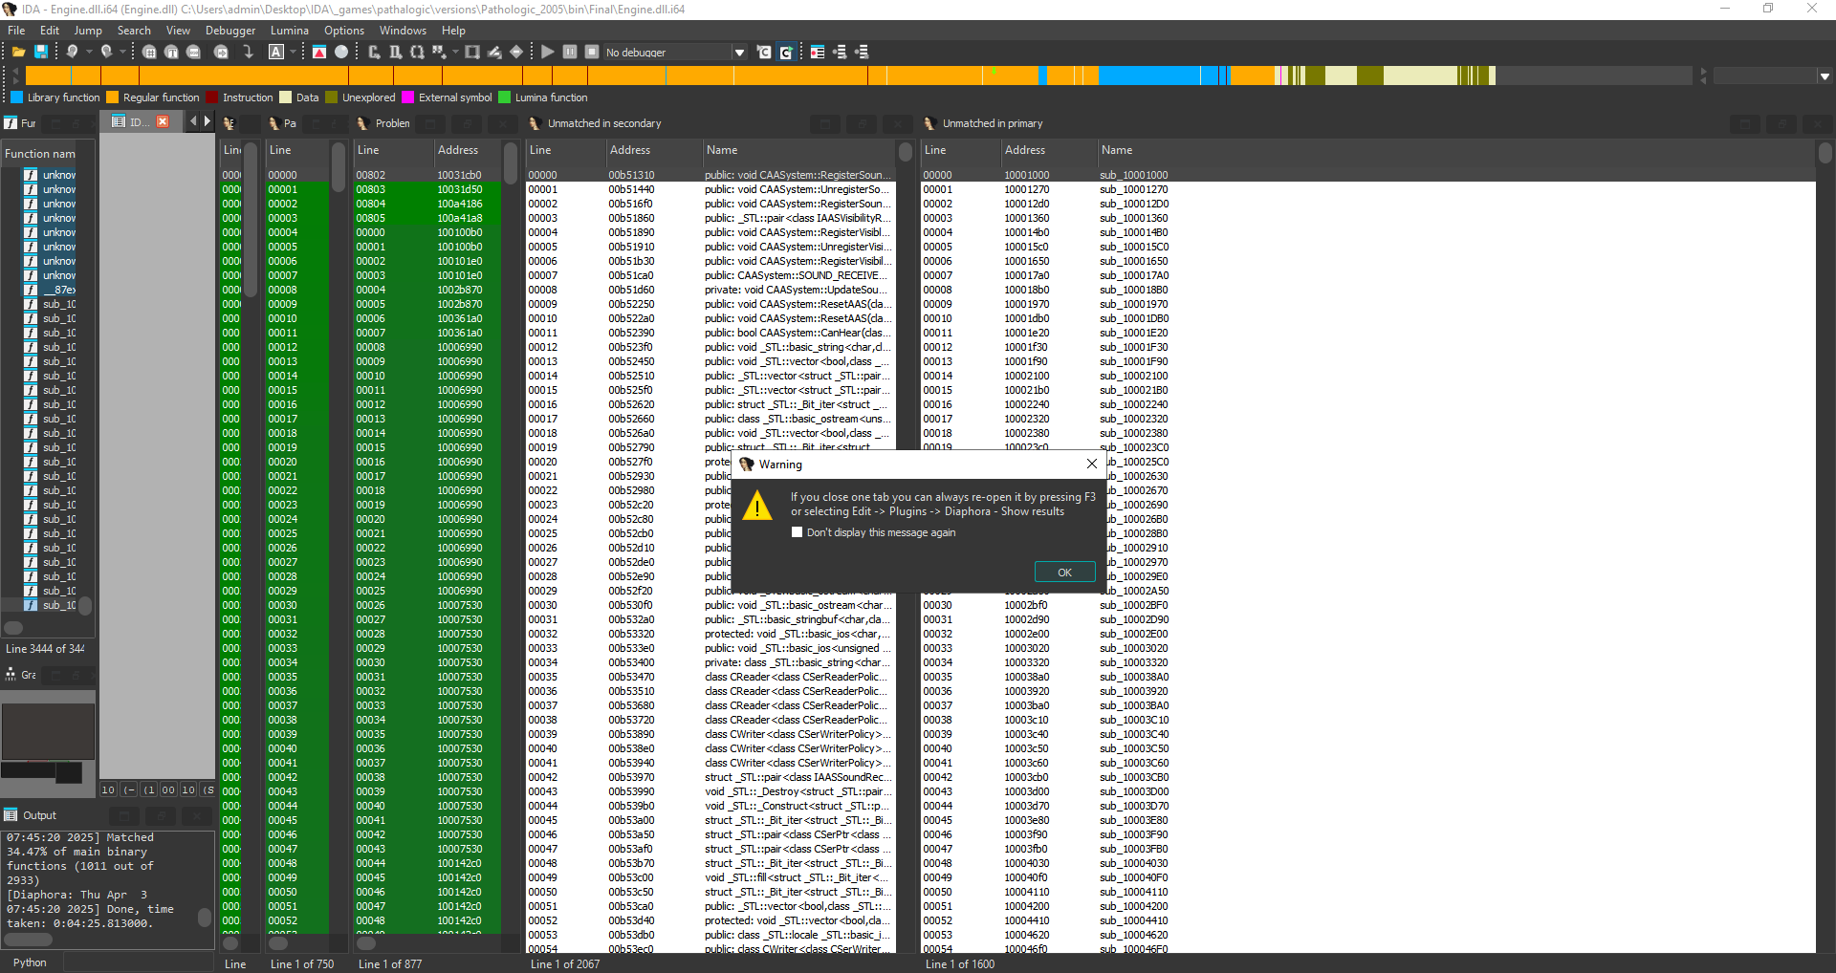Open the File menu
The height and width of the screenshot is (973, 1836).
[x=16, y=31]
